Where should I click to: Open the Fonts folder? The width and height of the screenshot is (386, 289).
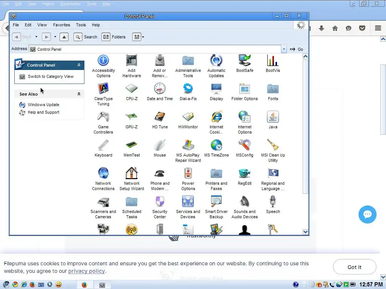tap(273, 92)
